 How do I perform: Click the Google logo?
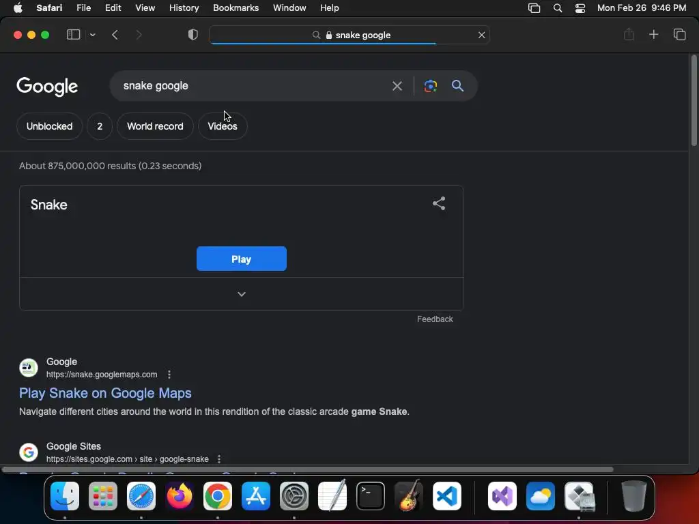pos(47,87)
